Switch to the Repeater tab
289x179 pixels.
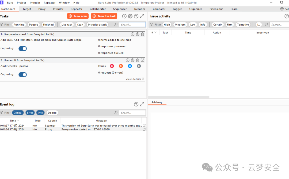[77, 9]
